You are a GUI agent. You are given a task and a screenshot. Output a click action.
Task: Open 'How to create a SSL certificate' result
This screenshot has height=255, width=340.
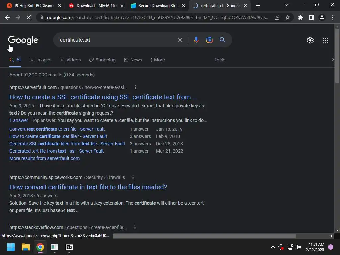point(103,97)
